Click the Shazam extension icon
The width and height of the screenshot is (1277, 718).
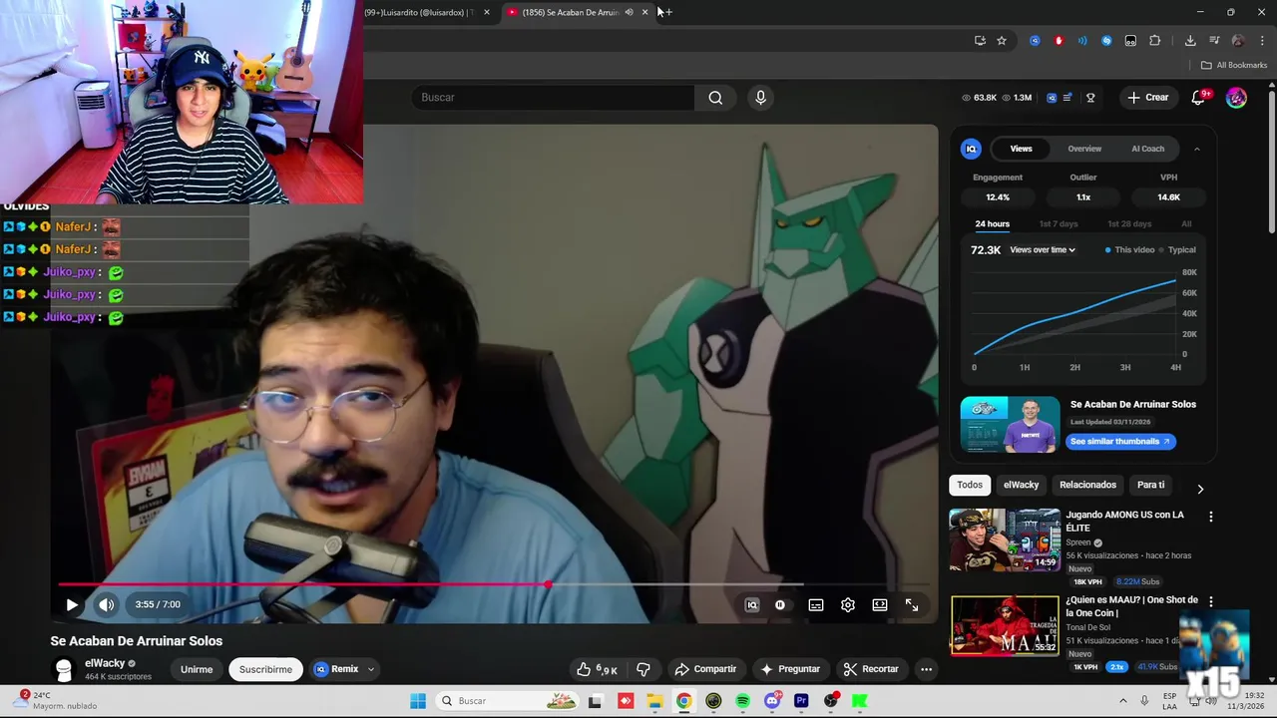point(1106,41)
